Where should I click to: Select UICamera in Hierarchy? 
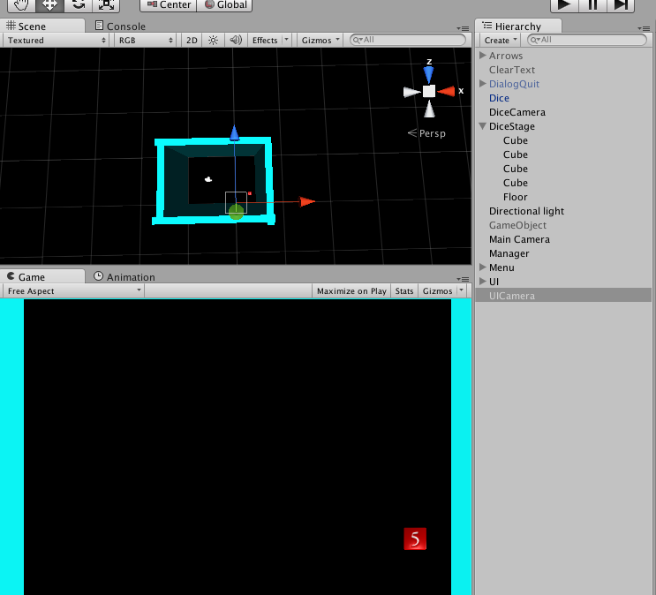(563, 296)
